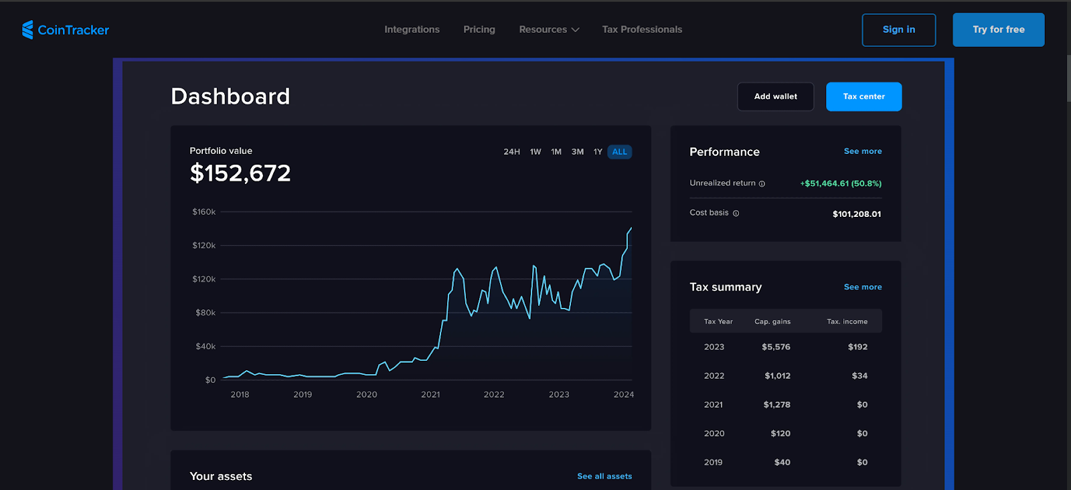
Task: Click the Cap. gains column header
Action: [772, 322]
